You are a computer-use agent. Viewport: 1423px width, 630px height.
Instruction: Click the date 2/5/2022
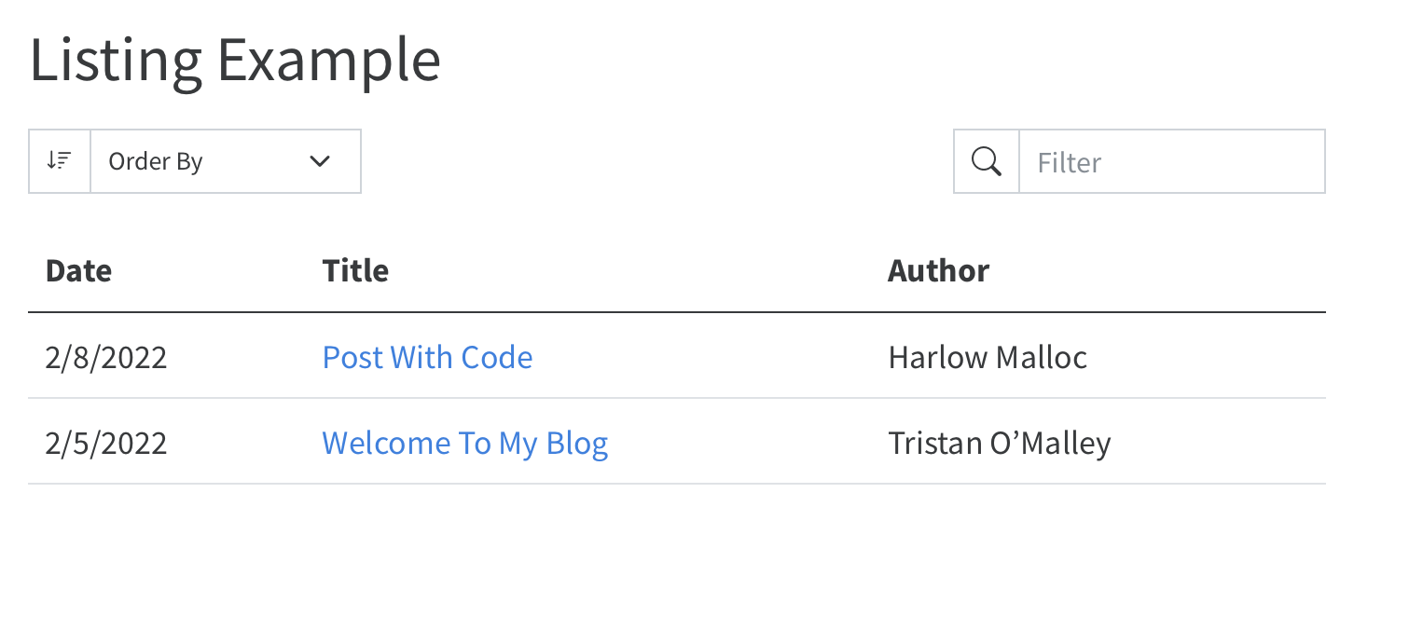point(106,442)
